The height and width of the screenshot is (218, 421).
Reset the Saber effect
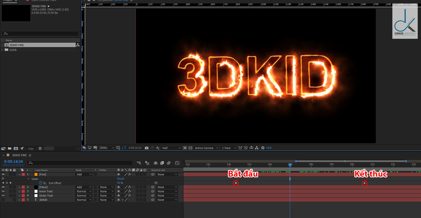tap(120, 179)
